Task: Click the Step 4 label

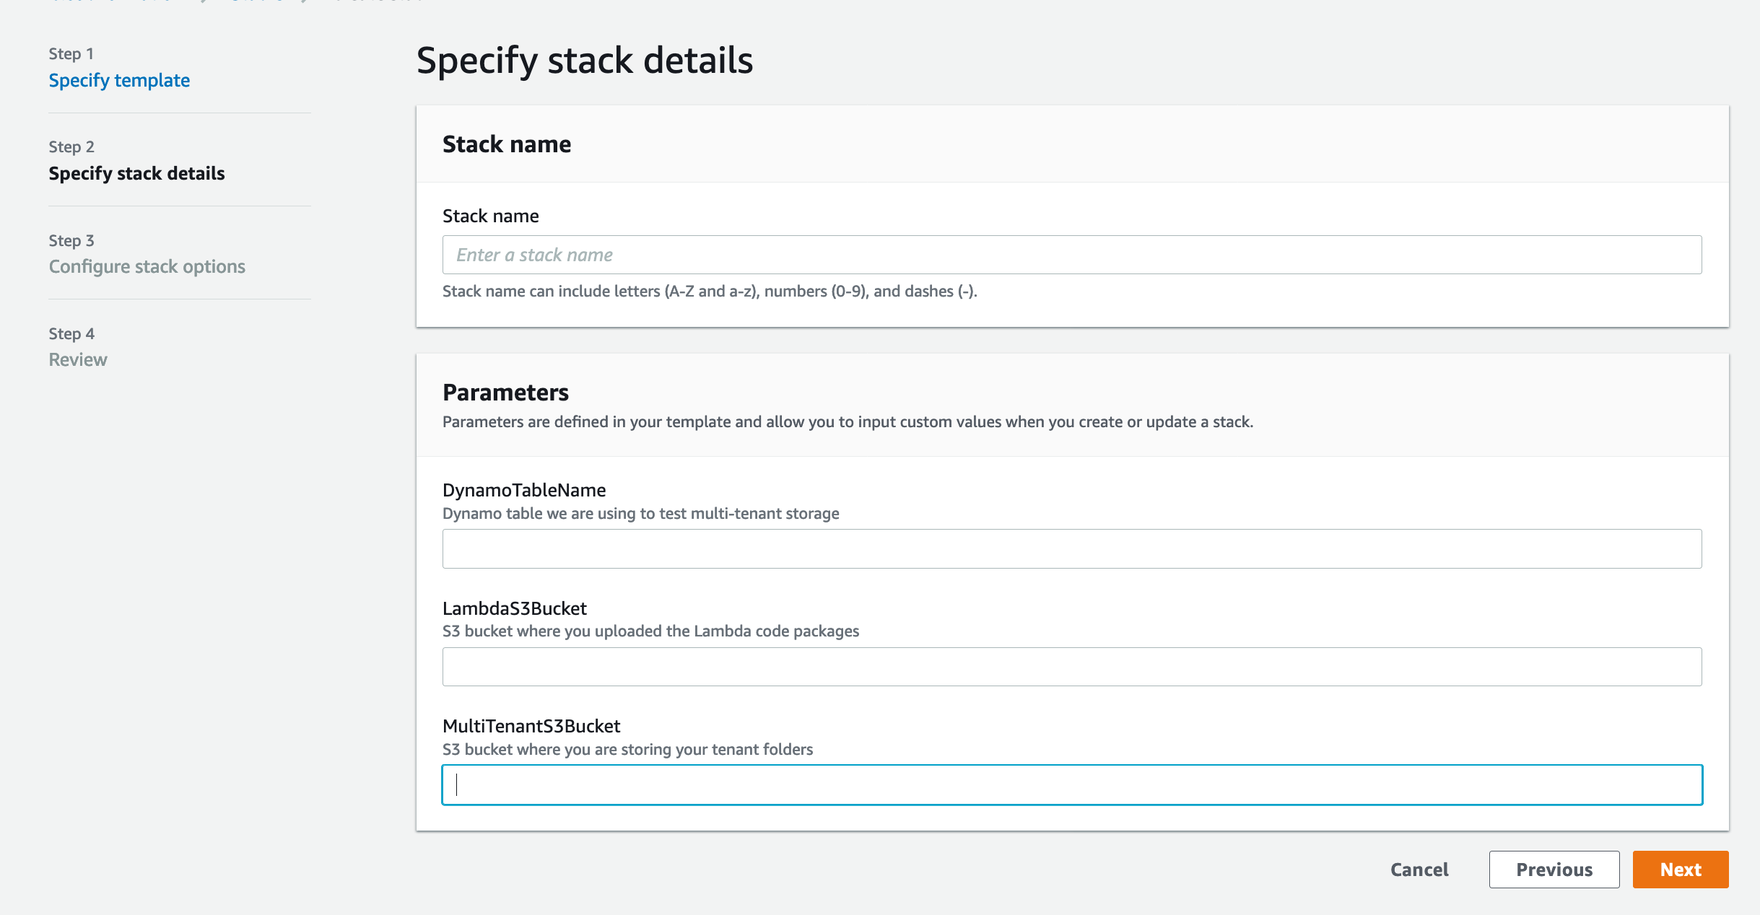Action: point(71,333)
